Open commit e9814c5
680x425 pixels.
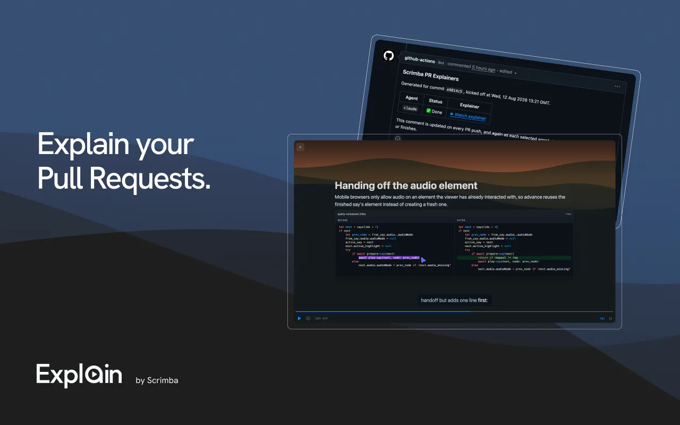[x=454, y=90]
